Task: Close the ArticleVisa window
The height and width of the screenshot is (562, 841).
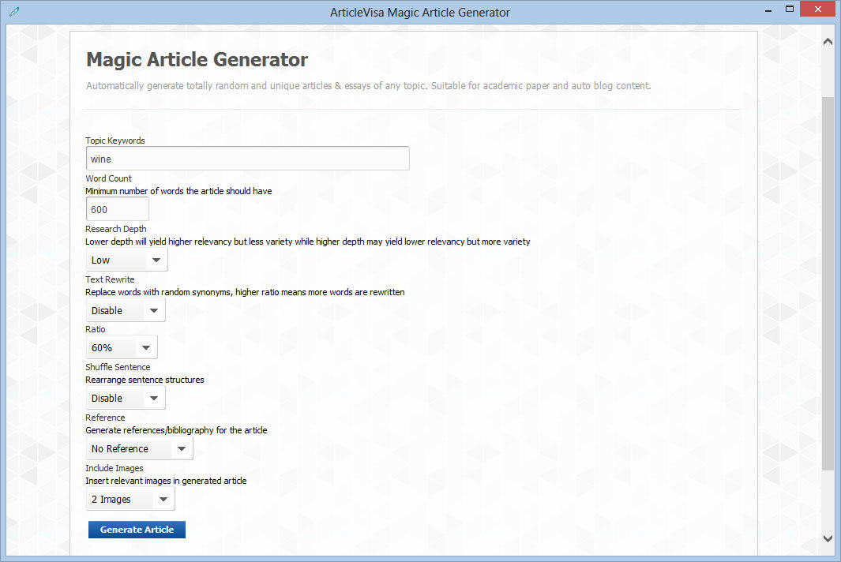Action: pos(817,9)
